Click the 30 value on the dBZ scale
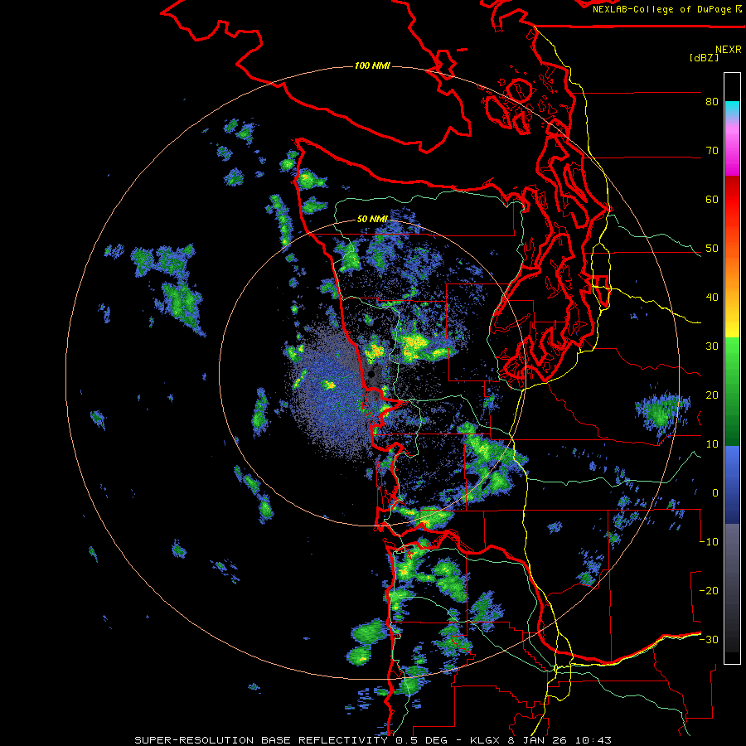746x746 pixels. point(712,346)
